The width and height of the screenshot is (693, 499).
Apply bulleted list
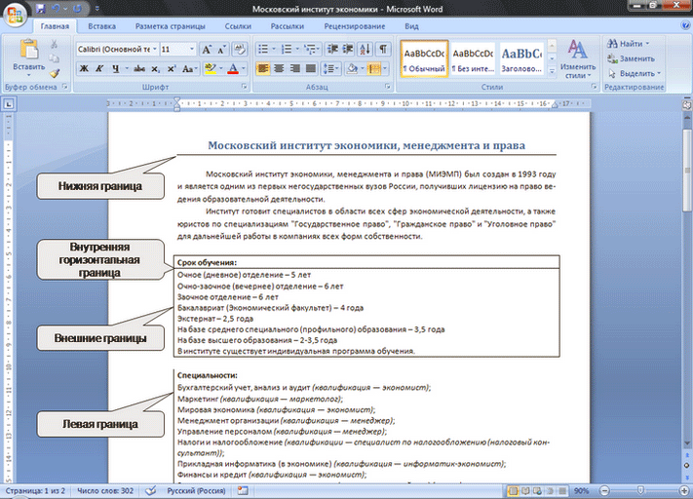coord(263,49)
